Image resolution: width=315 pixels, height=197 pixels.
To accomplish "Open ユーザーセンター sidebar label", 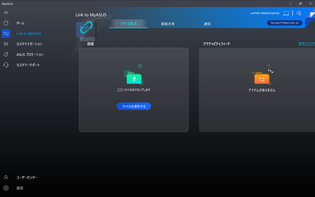I will (x=27, y=178).
